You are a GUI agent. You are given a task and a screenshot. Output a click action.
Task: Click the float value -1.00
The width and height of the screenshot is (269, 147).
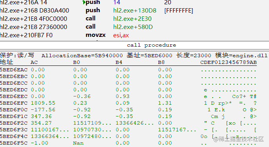tap(39, 143)
